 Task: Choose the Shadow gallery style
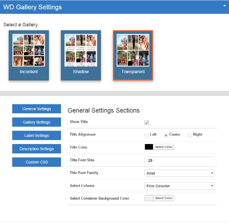pos(81,55)
